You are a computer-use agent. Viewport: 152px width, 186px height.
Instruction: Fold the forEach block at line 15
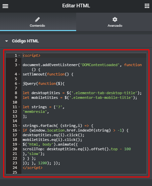click(x=19, y=126)
